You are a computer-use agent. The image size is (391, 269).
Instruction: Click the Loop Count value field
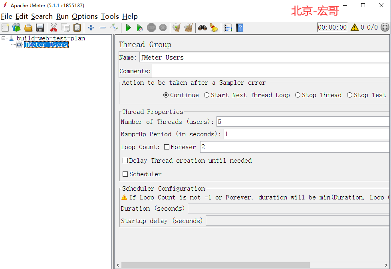pyautogui.click(x=295, y=147)
